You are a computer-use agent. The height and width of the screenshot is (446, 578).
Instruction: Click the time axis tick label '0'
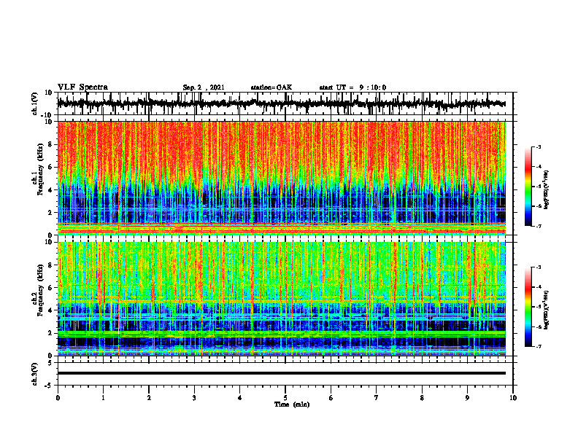tap(58, 398)
